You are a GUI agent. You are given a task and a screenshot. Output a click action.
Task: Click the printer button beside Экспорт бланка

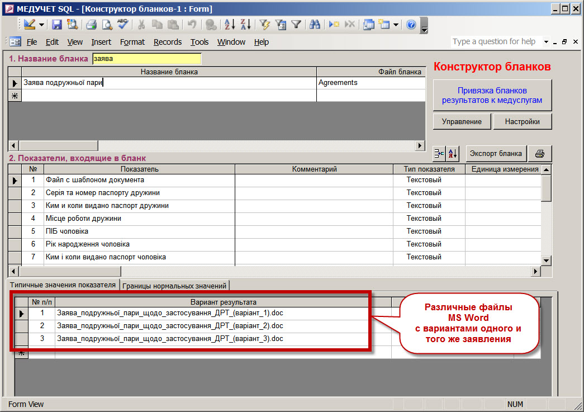(540, 154)
